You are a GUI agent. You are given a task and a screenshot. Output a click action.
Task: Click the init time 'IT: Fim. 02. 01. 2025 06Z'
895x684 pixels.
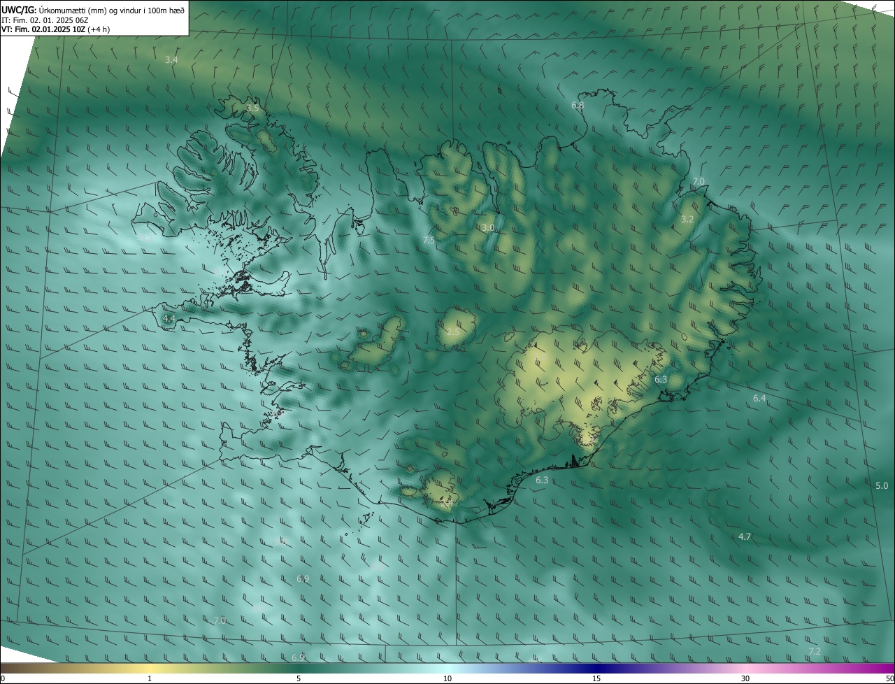45,20
